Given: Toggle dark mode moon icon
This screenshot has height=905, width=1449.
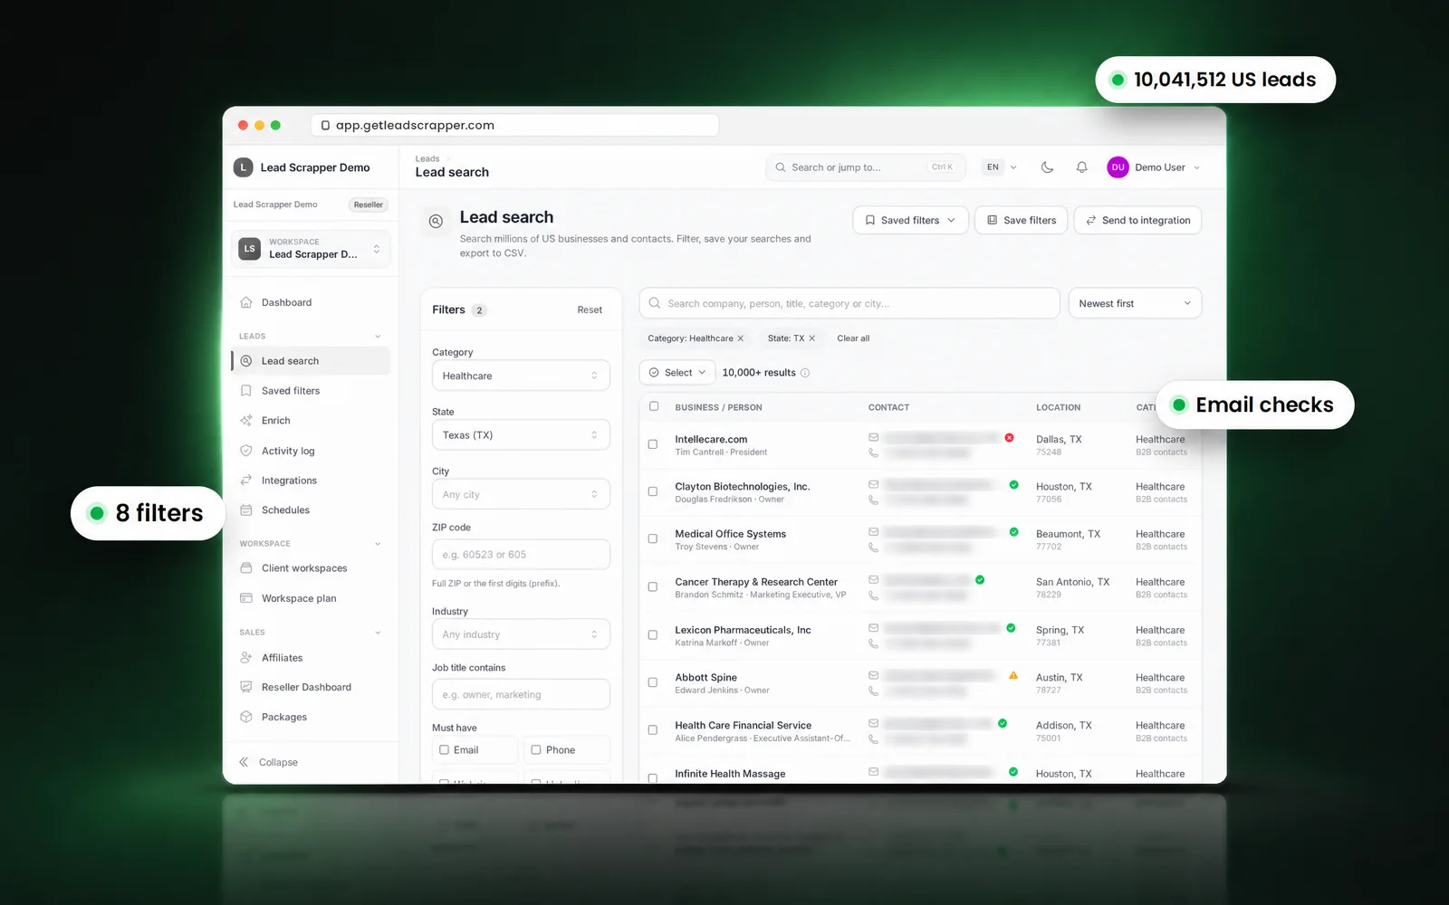Looking at the screenshot, I should click(1047, 167).
